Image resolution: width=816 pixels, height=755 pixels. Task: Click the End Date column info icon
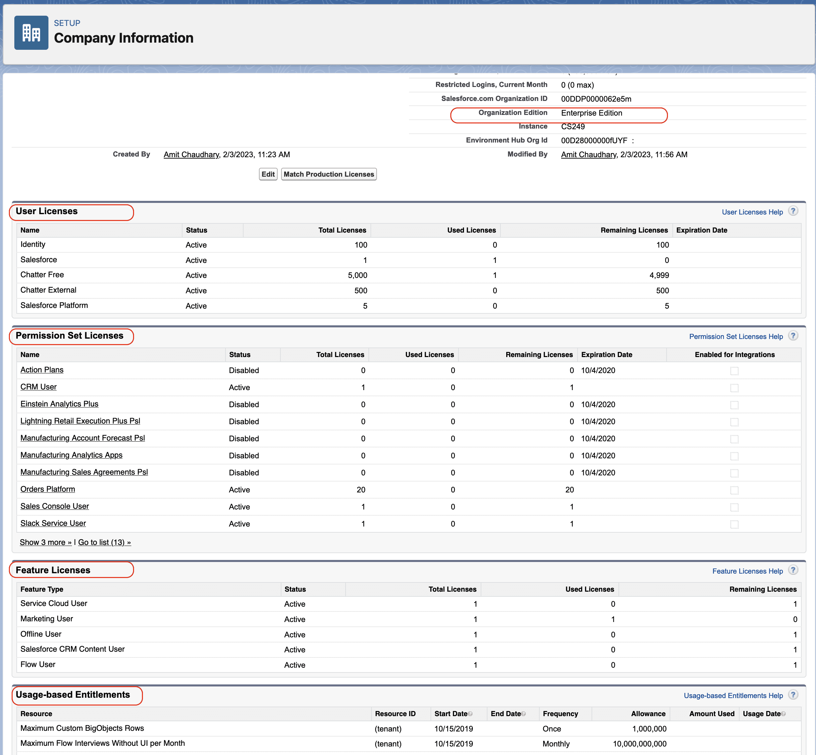tap(523, 714)
